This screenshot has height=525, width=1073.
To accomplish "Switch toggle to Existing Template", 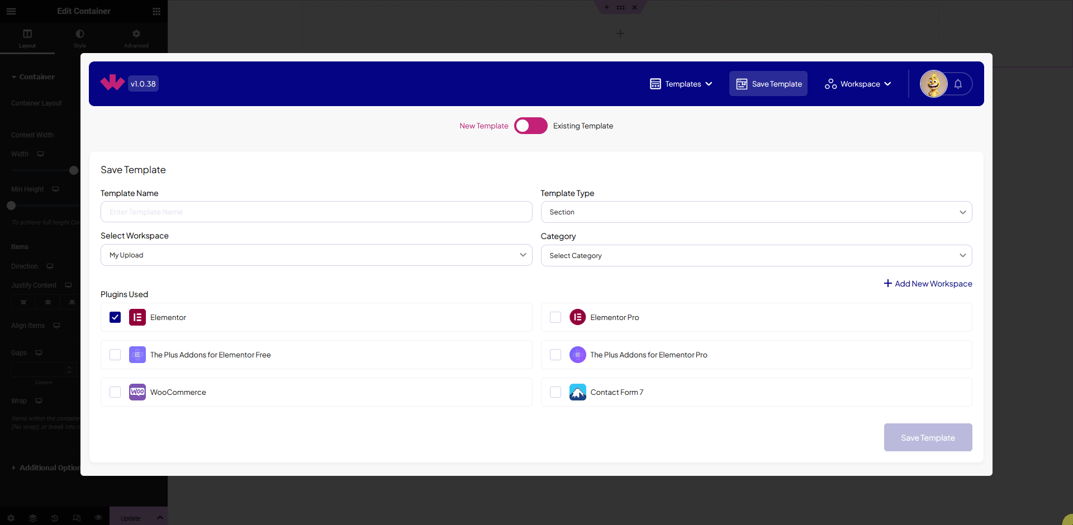I will pyautogui.click(x=530, y=126).
